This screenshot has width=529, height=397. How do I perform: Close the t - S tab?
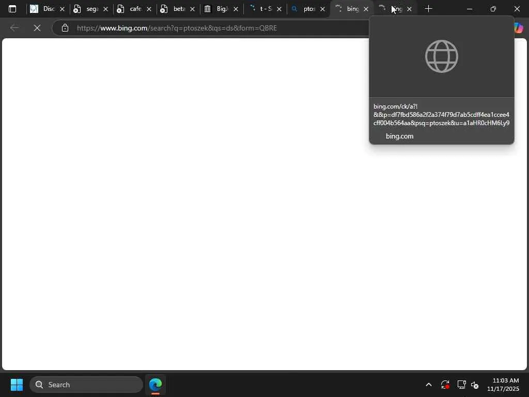pos(279,9)
